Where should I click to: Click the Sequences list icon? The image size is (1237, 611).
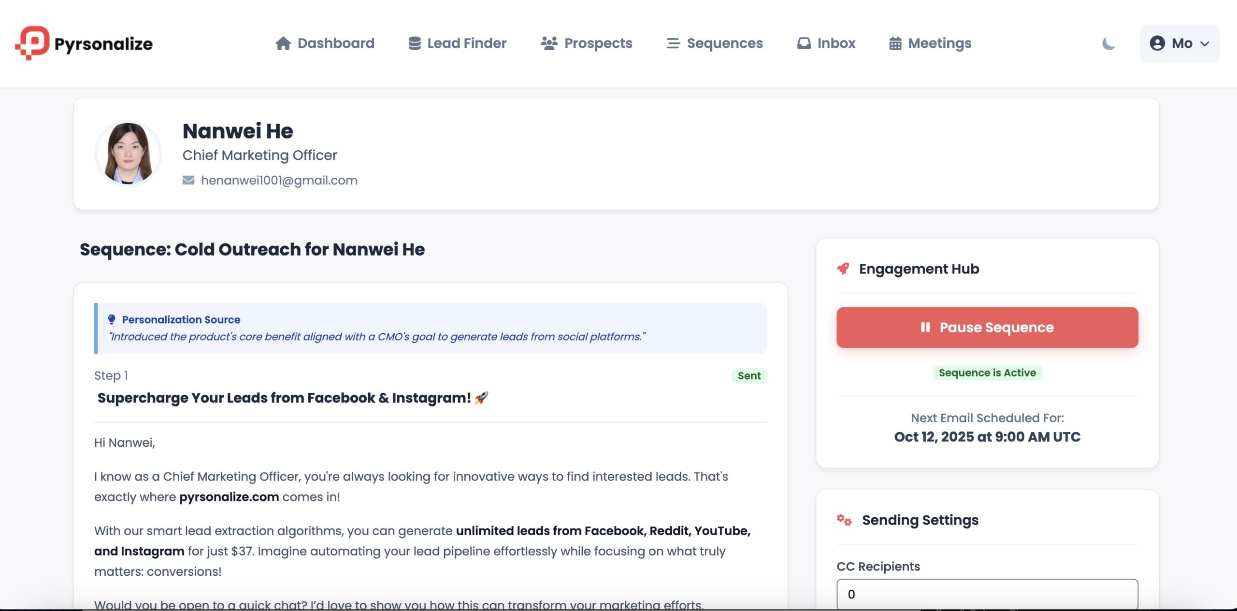[673, 43]
